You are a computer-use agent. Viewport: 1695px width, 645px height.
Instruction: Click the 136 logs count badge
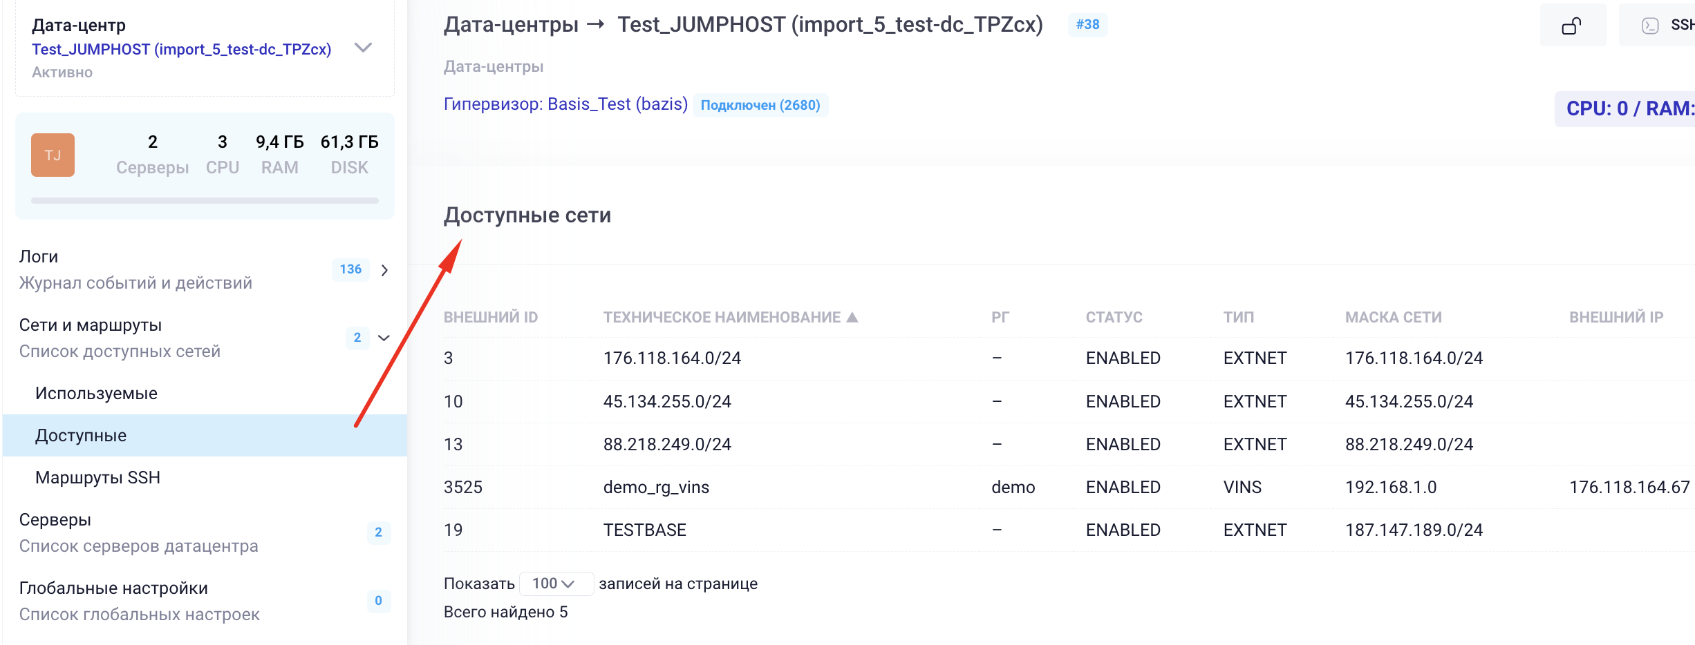click(350, 269)
